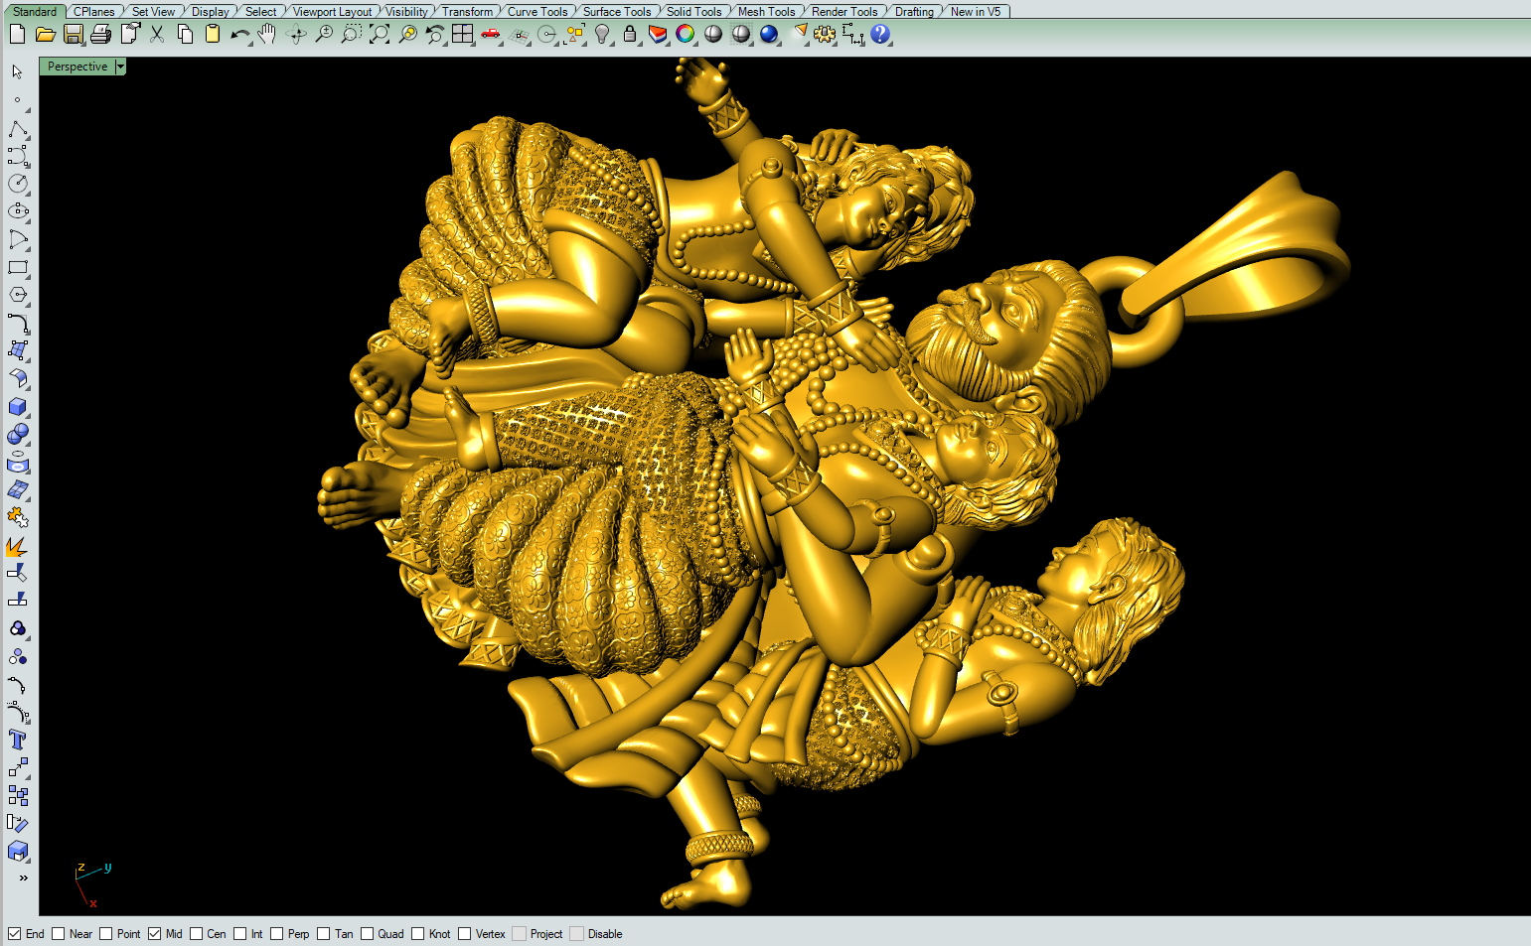The width and height of the screenshot is (1531, 946).
Task: Enable the Point object snap
Action: click(x=106, y=934)
